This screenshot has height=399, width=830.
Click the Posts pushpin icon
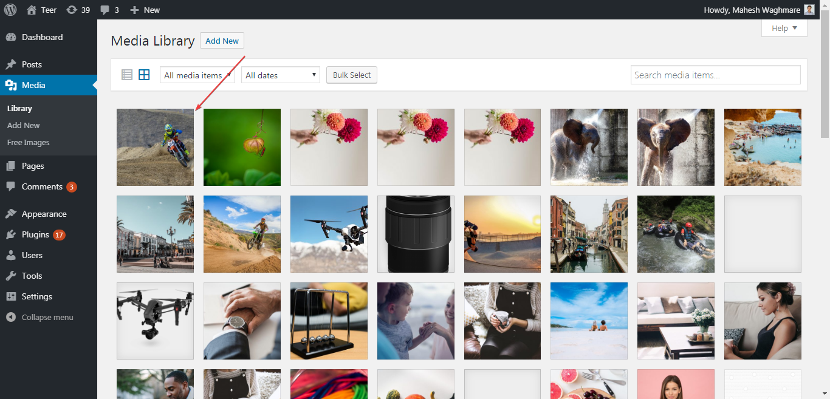11,64
